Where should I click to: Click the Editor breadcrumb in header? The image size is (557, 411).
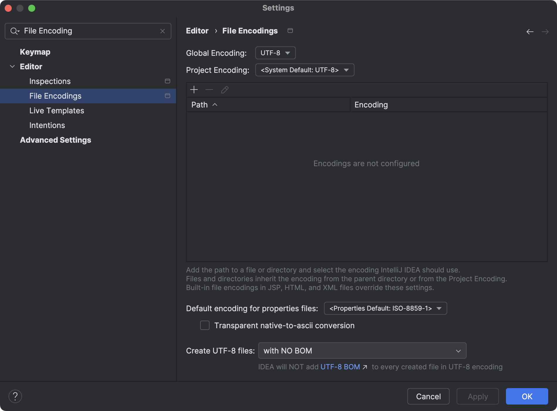(197, 31)
